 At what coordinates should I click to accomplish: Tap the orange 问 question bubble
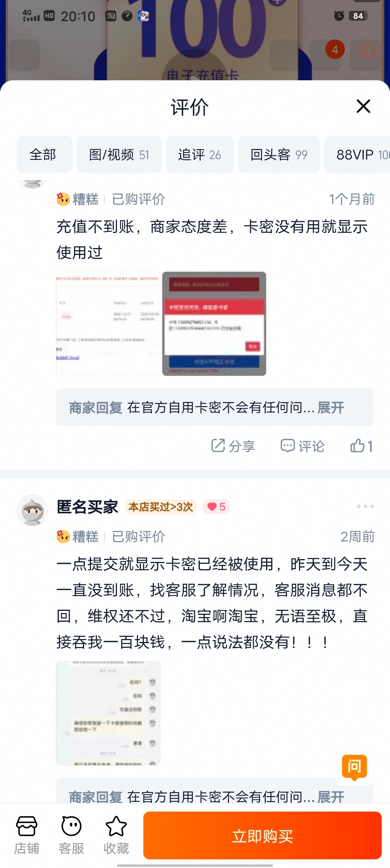pyautogui.click(x=354, y=767)
